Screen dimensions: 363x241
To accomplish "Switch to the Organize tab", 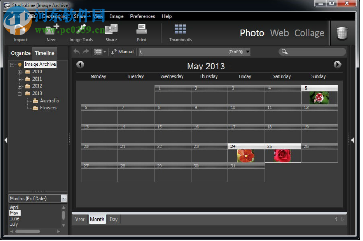I will (20, 53).
